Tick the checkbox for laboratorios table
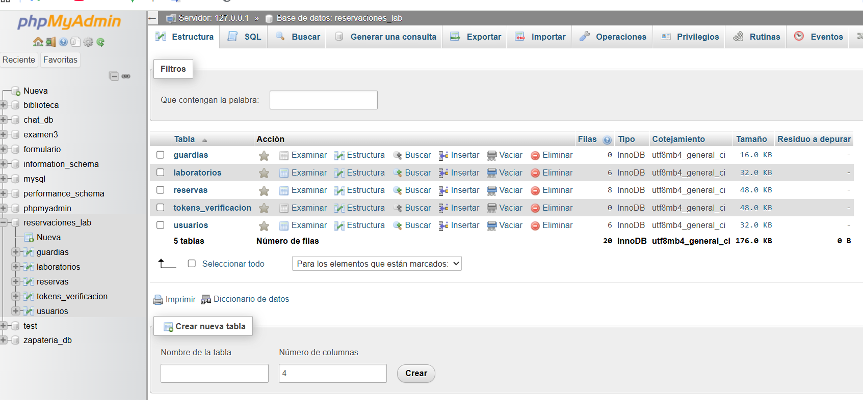 161,173
